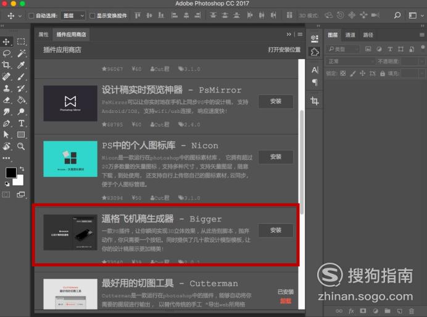The image size is (427, 317).
Task: Select the Smudge tool
Action: 6,112
